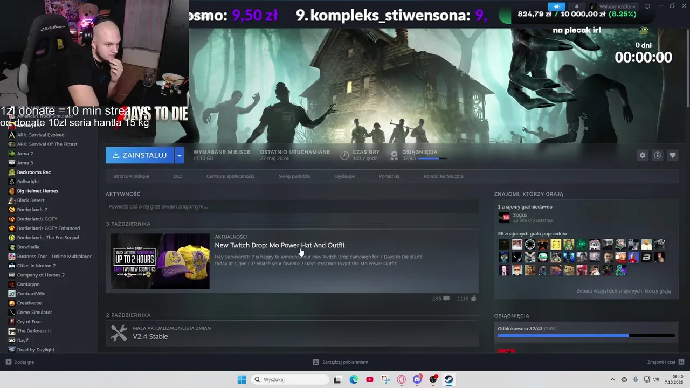
Task: Select Arma 3 in library list
Action: [25, 163]
